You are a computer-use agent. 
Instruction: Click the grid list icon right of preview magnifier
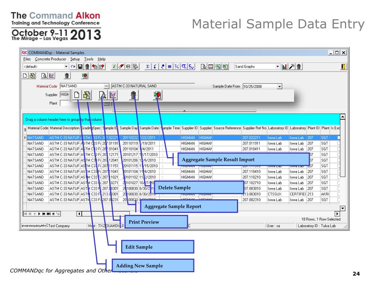tap(211, 67)
